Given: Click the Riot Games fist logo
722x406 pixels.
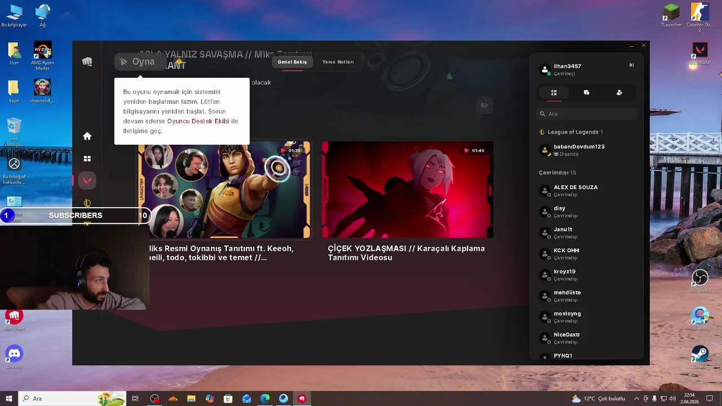Looking at the screenshot, I should point(87,61).
